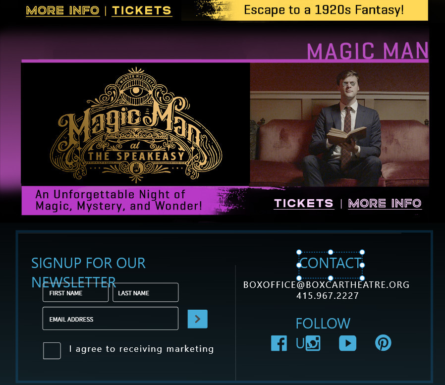The height and width of the screenshot is (385, 445).
Task: Open the pink MORE INFO link
Action: click(x=385, y=203)
